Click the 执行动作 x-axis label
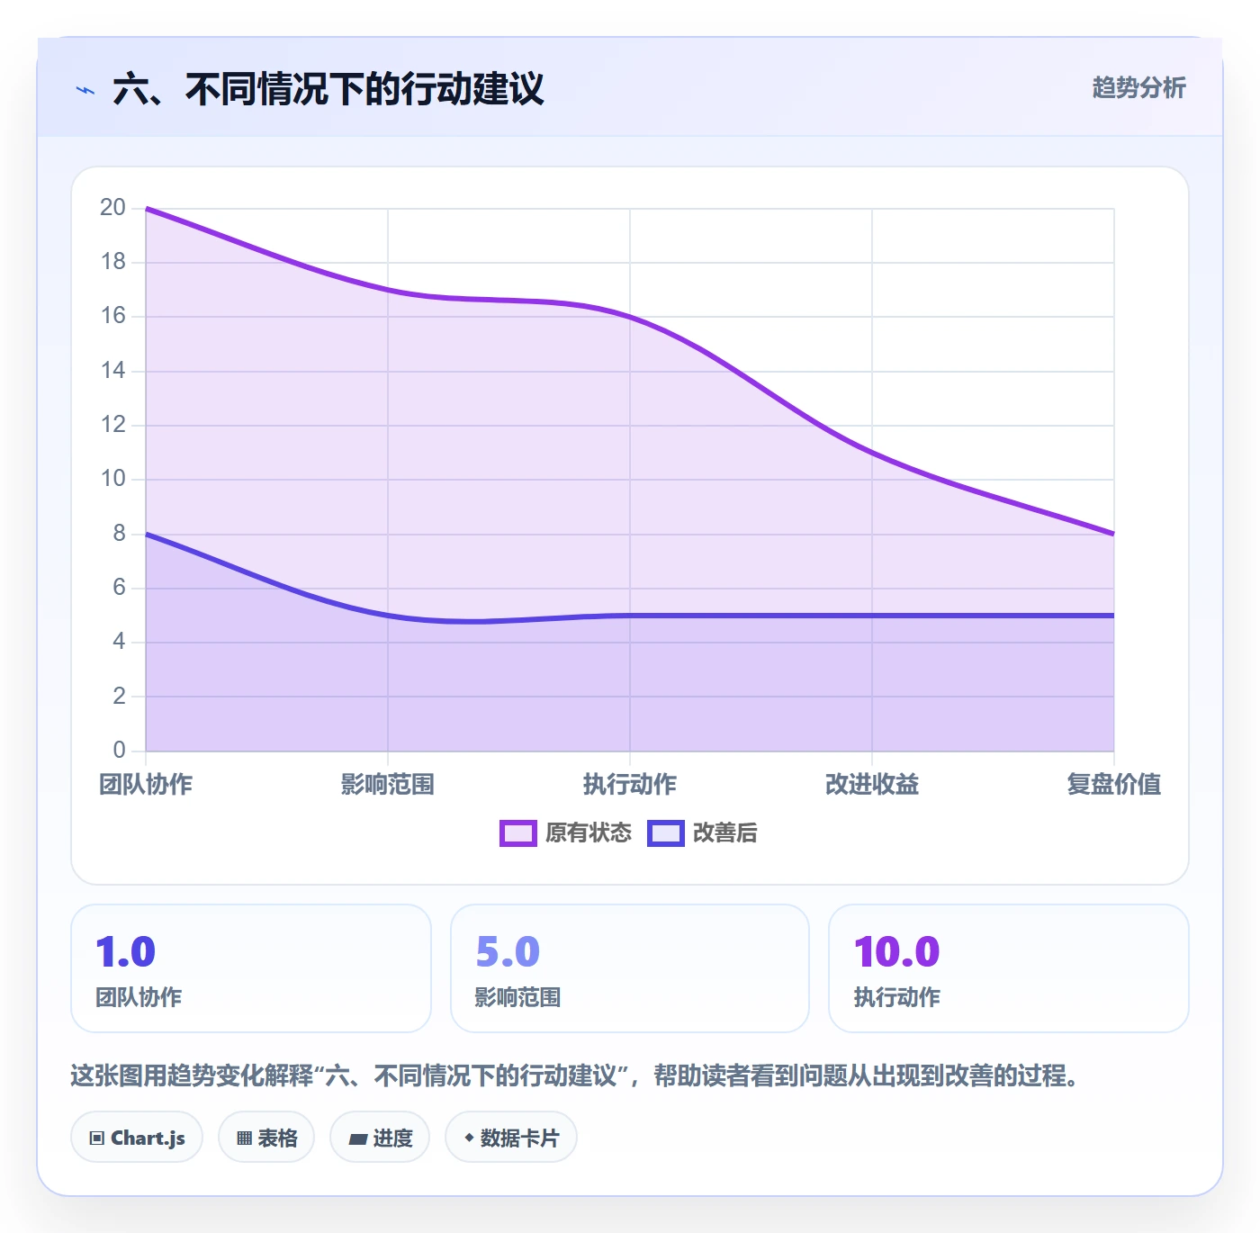This screenshot has height=1233, width=1260. click(630, 785)
